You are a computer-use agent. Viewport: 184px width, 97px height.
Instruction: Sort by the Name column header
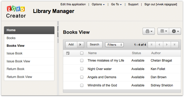click(92, 53)
